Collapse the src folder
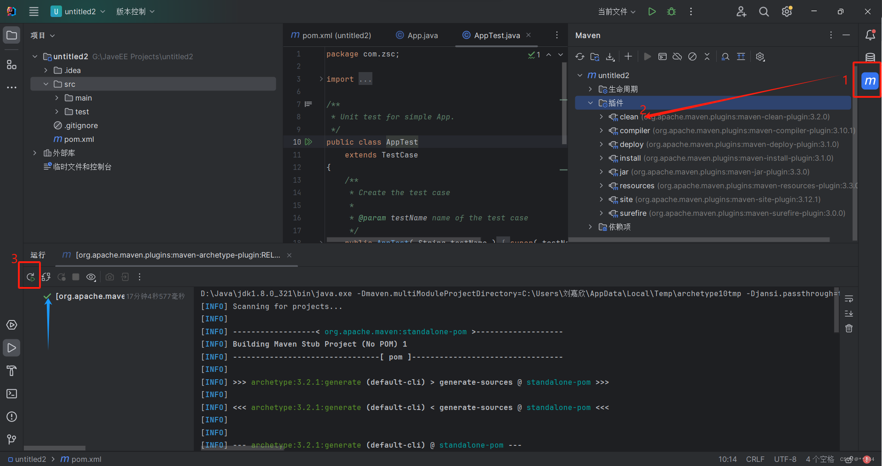The width and height of the screenshot is (882, 466). pyautogui.click(x=45, y=84)
